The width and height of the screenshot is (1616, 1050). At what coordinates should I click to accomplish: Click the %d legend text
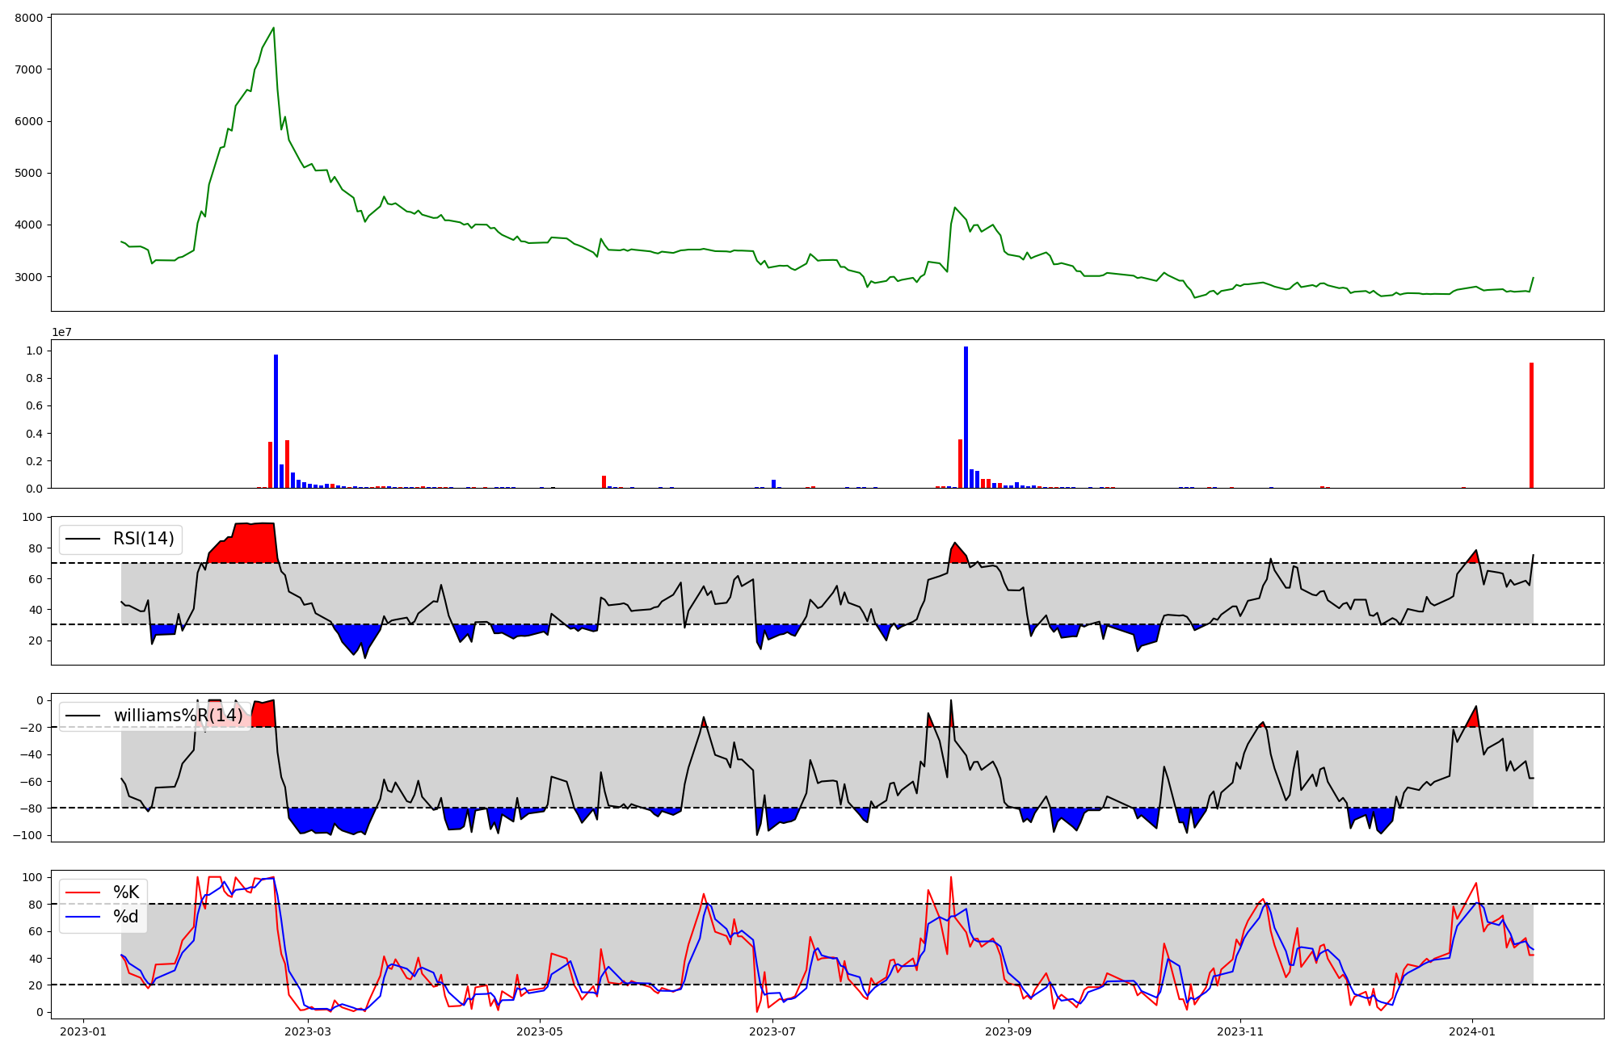click(126, 917)
